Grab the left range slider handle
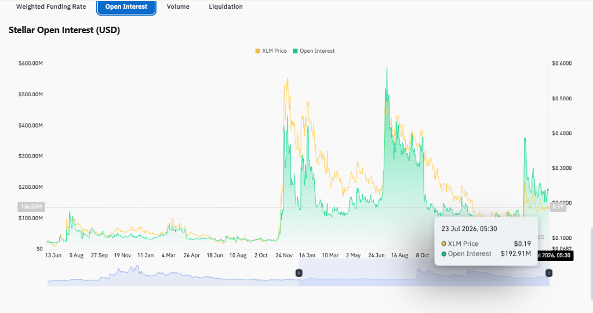Image resolution: width=593 pixels, height=313 pixels. 299,273
